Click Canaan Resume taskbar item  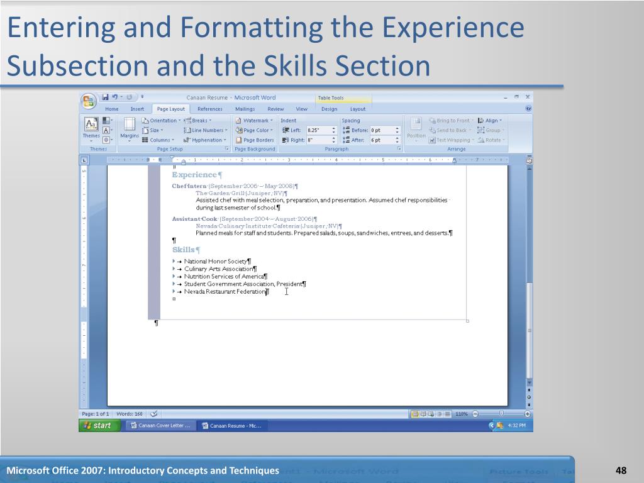(x=232, y=426)
